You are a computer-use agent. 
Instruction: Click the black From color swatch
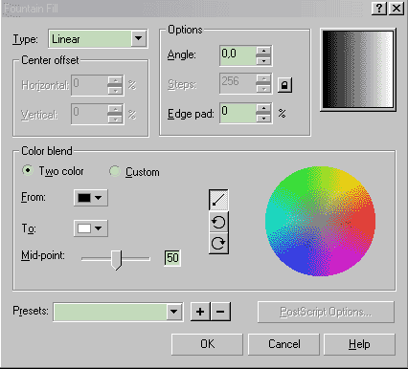pyautogui.click(x=84, y=198)
